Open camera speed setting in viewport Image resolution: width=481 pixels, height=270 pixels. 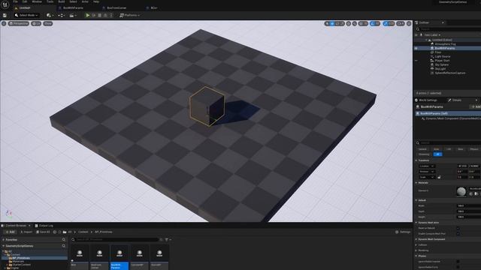click(401, 23)
